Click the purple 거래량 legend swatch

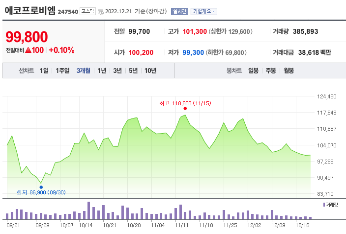324,205
